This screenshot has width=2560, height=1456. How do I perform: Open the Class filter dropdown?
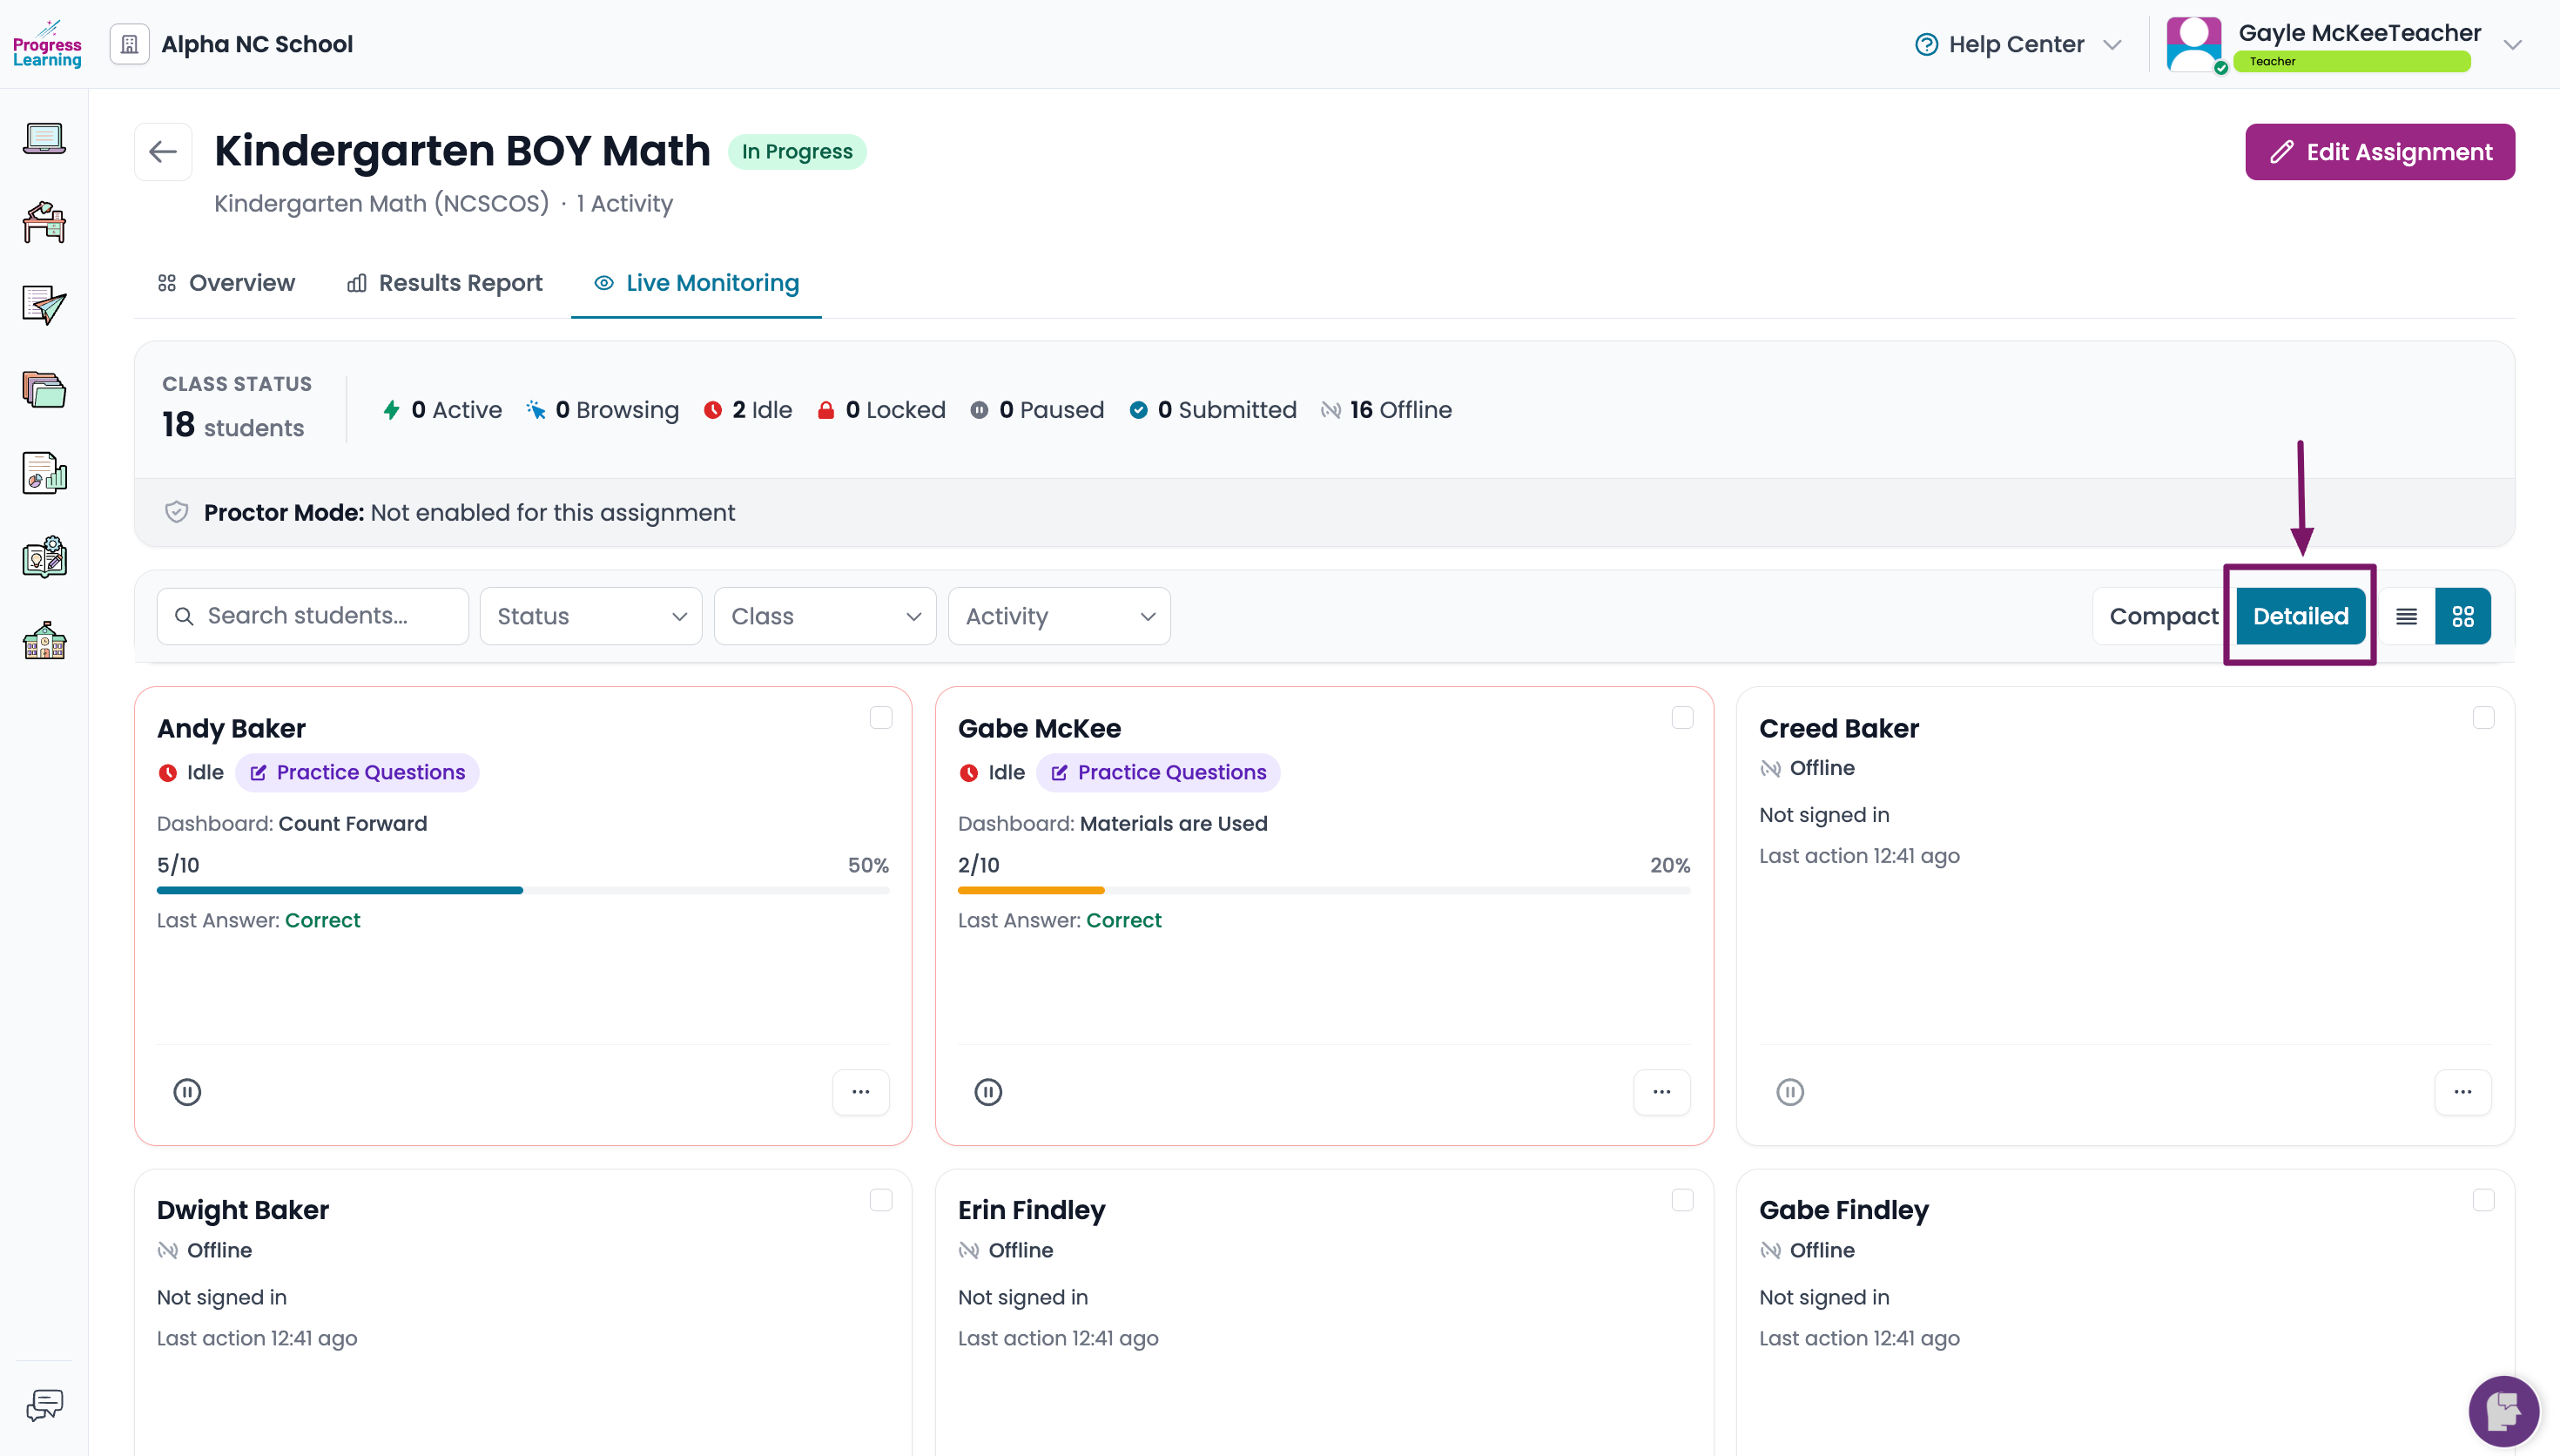coord(825,616)
